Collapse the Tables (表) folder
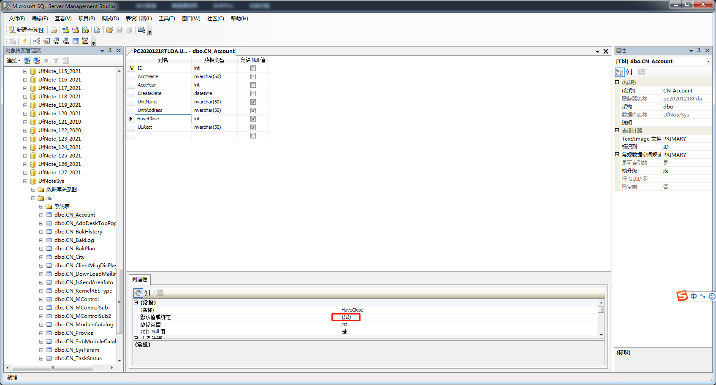Viewport: 716px width, 385px height. 33,198
